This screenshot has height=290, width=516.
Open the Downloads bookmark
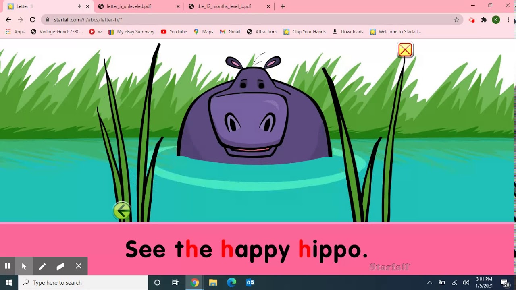347,32
